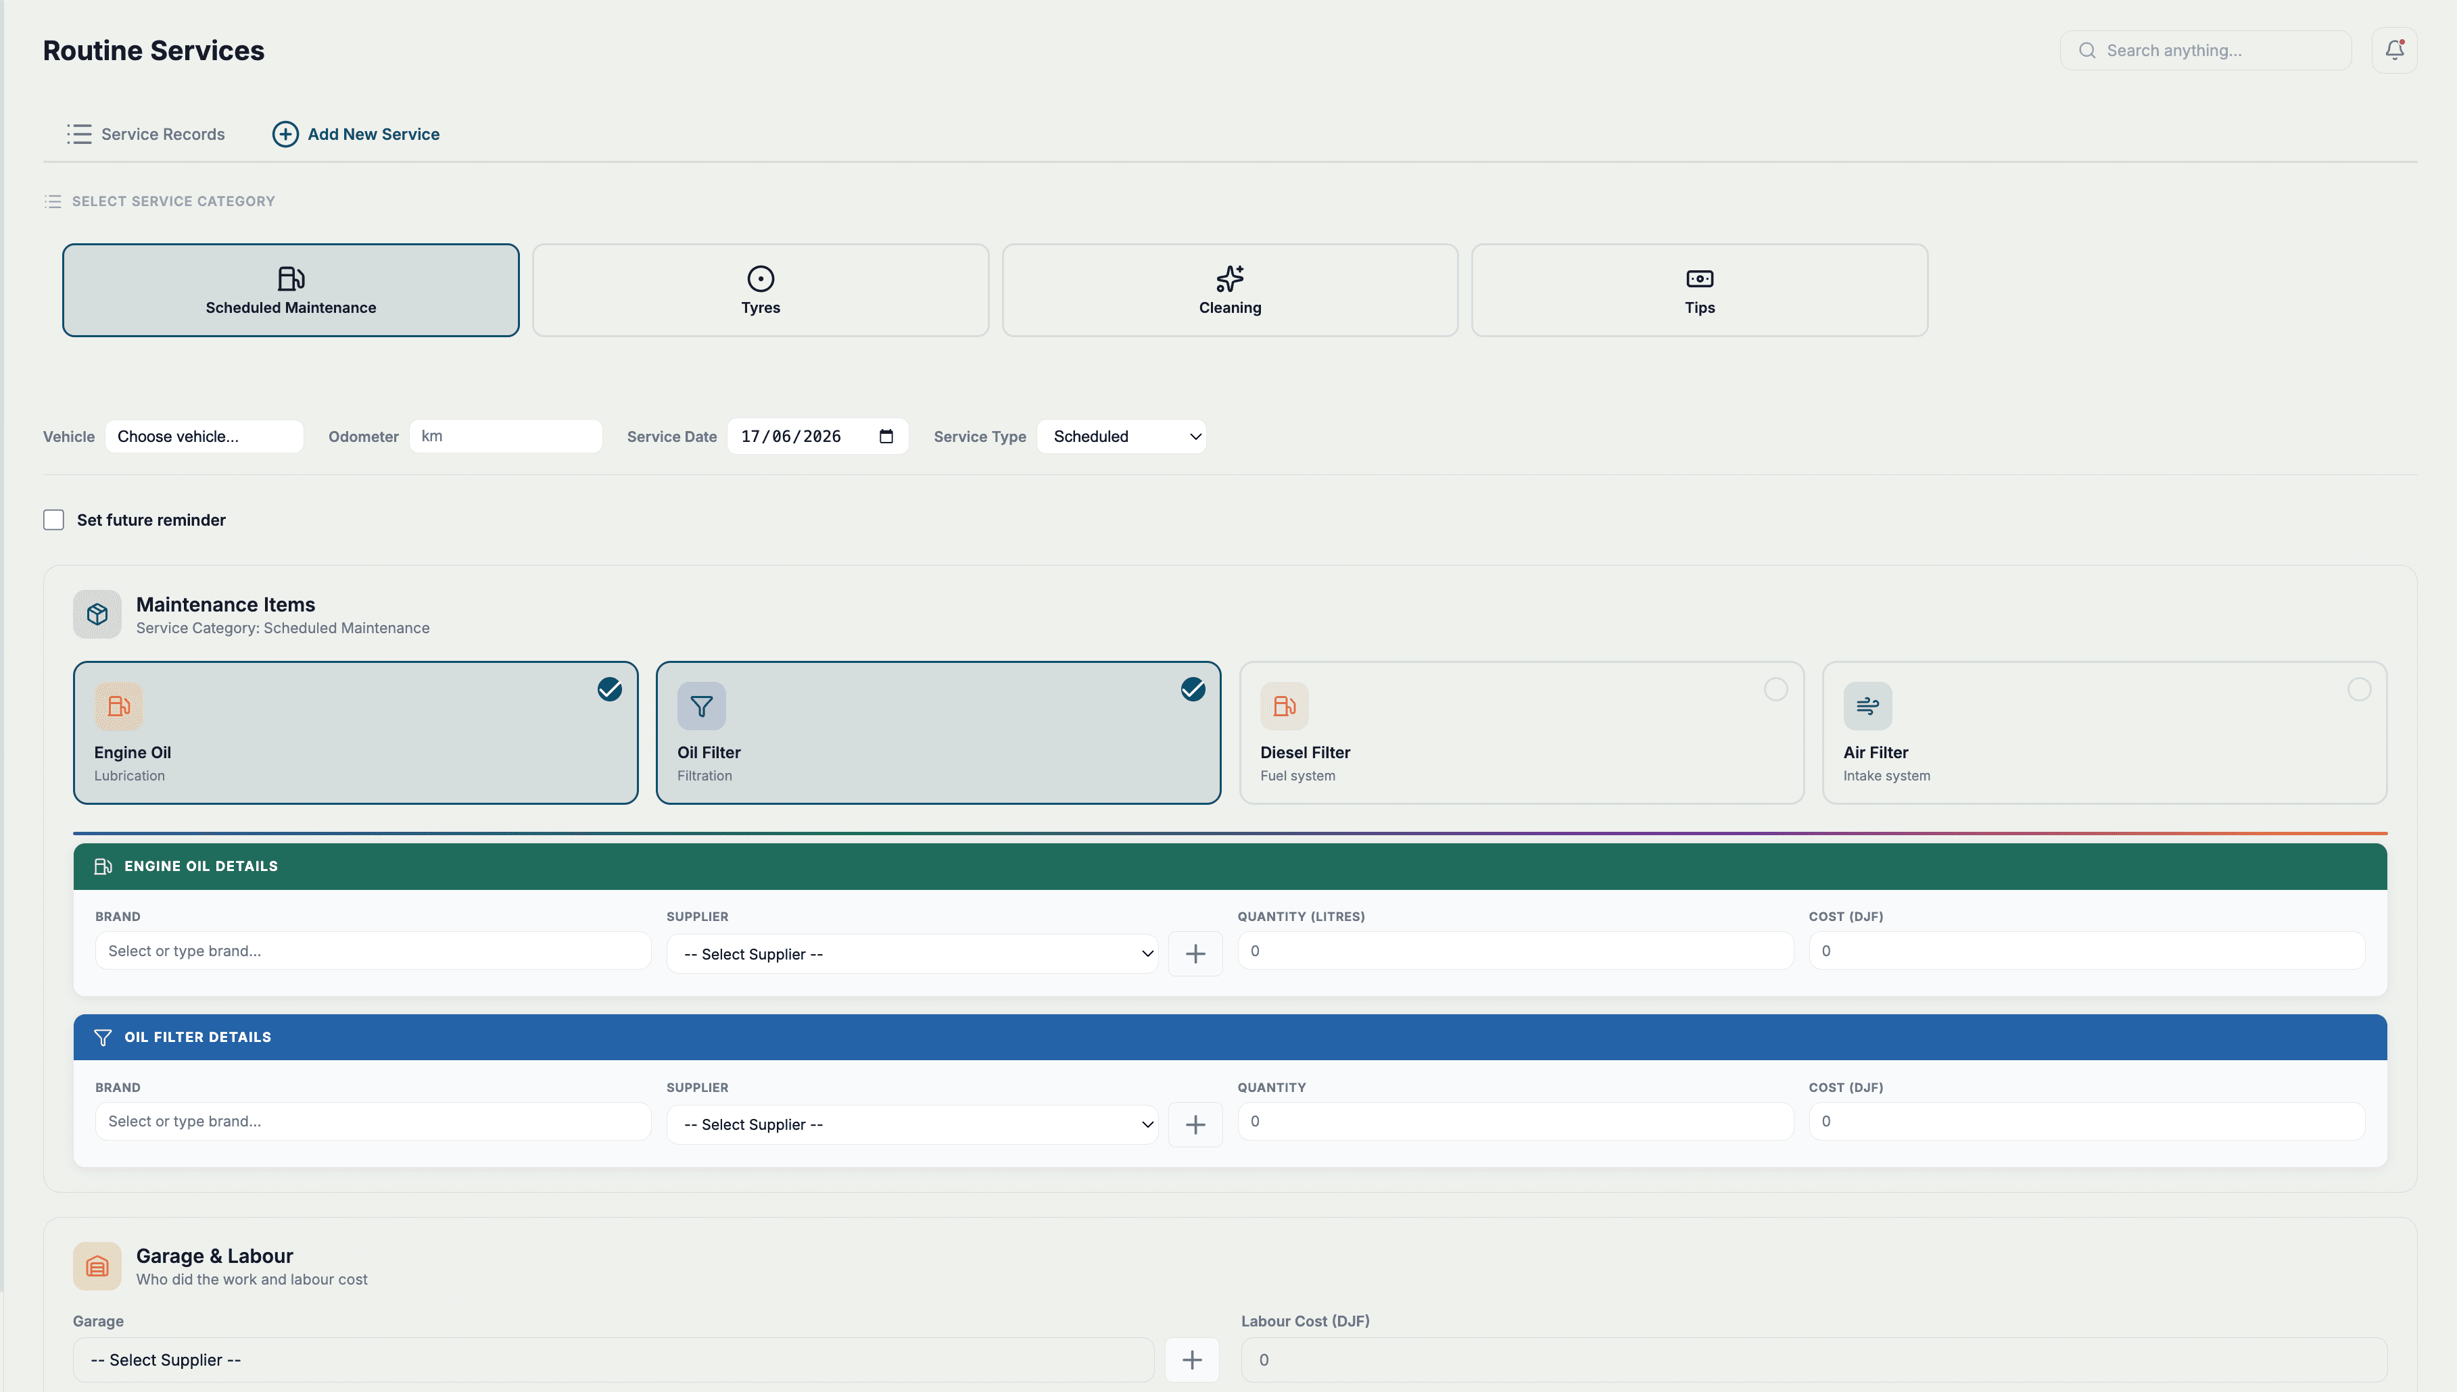2457x1392 pixels.
Task: Click the Labour Cost (DJF) field
Action: (1814, 1360)
